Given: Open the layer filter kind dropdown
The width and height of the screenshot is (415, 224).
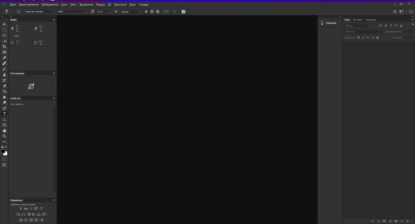Looking at the screenshot, I should click(x=357, y=26).
